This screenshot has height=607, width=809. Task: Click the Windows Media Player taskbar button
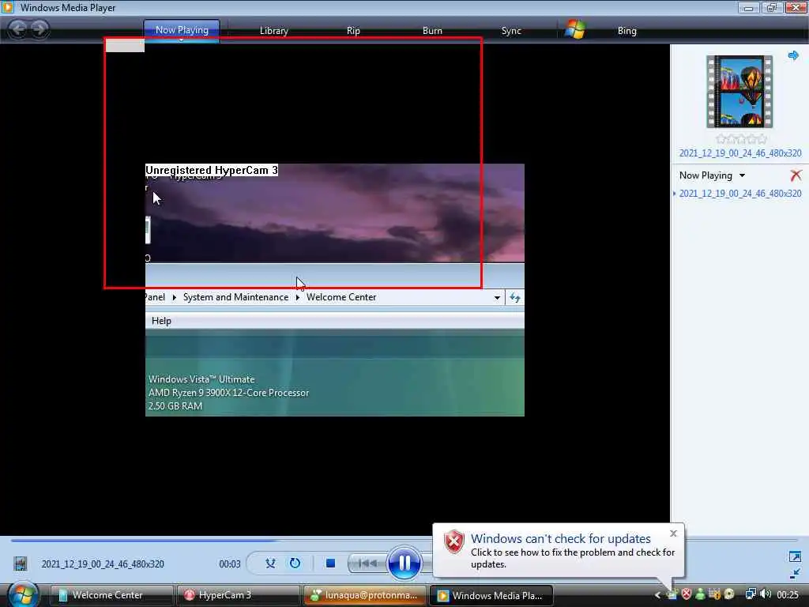point(491,595)
